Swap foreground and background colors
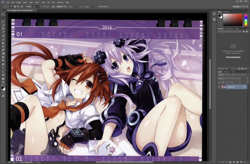Screen dimensions: 250x164 pyautogui.click(x=4, y=85)
